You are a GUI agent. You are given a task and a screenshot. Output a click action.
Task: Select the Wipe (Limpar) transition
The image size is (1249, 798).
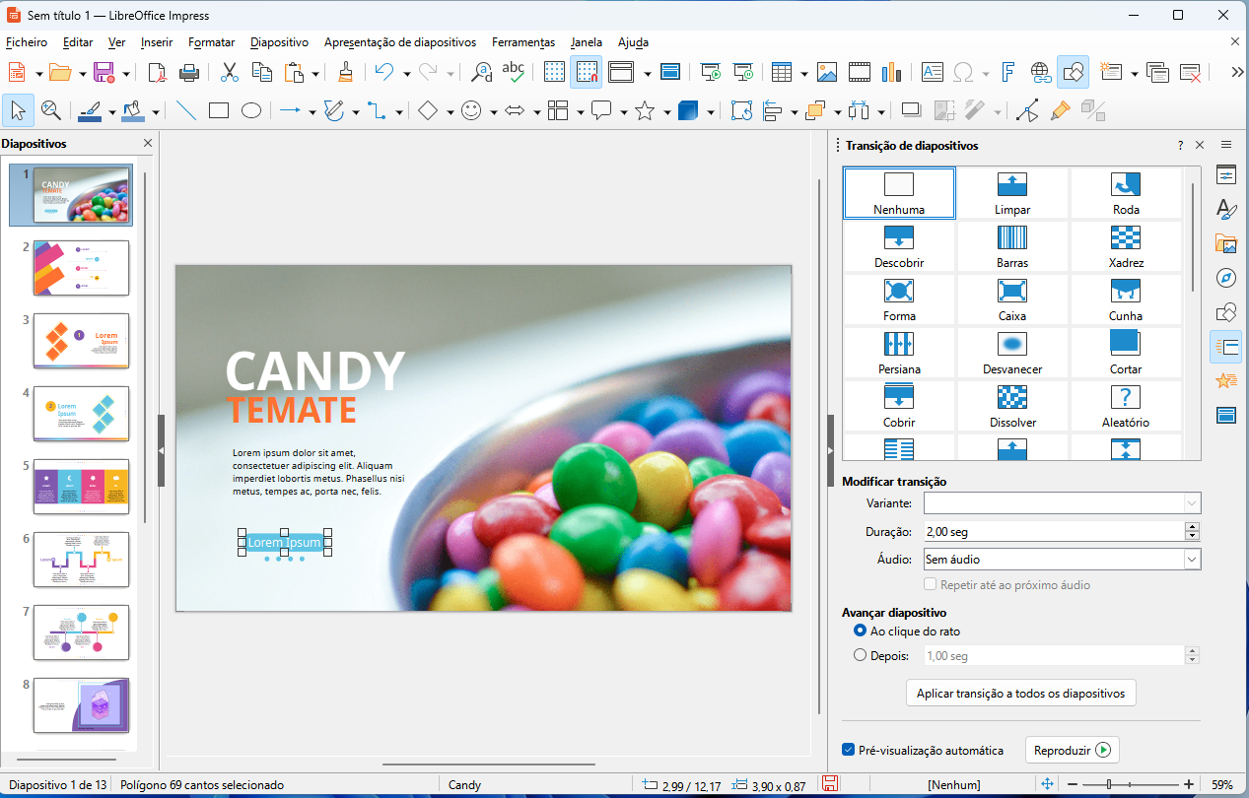tap(1012, 193)
